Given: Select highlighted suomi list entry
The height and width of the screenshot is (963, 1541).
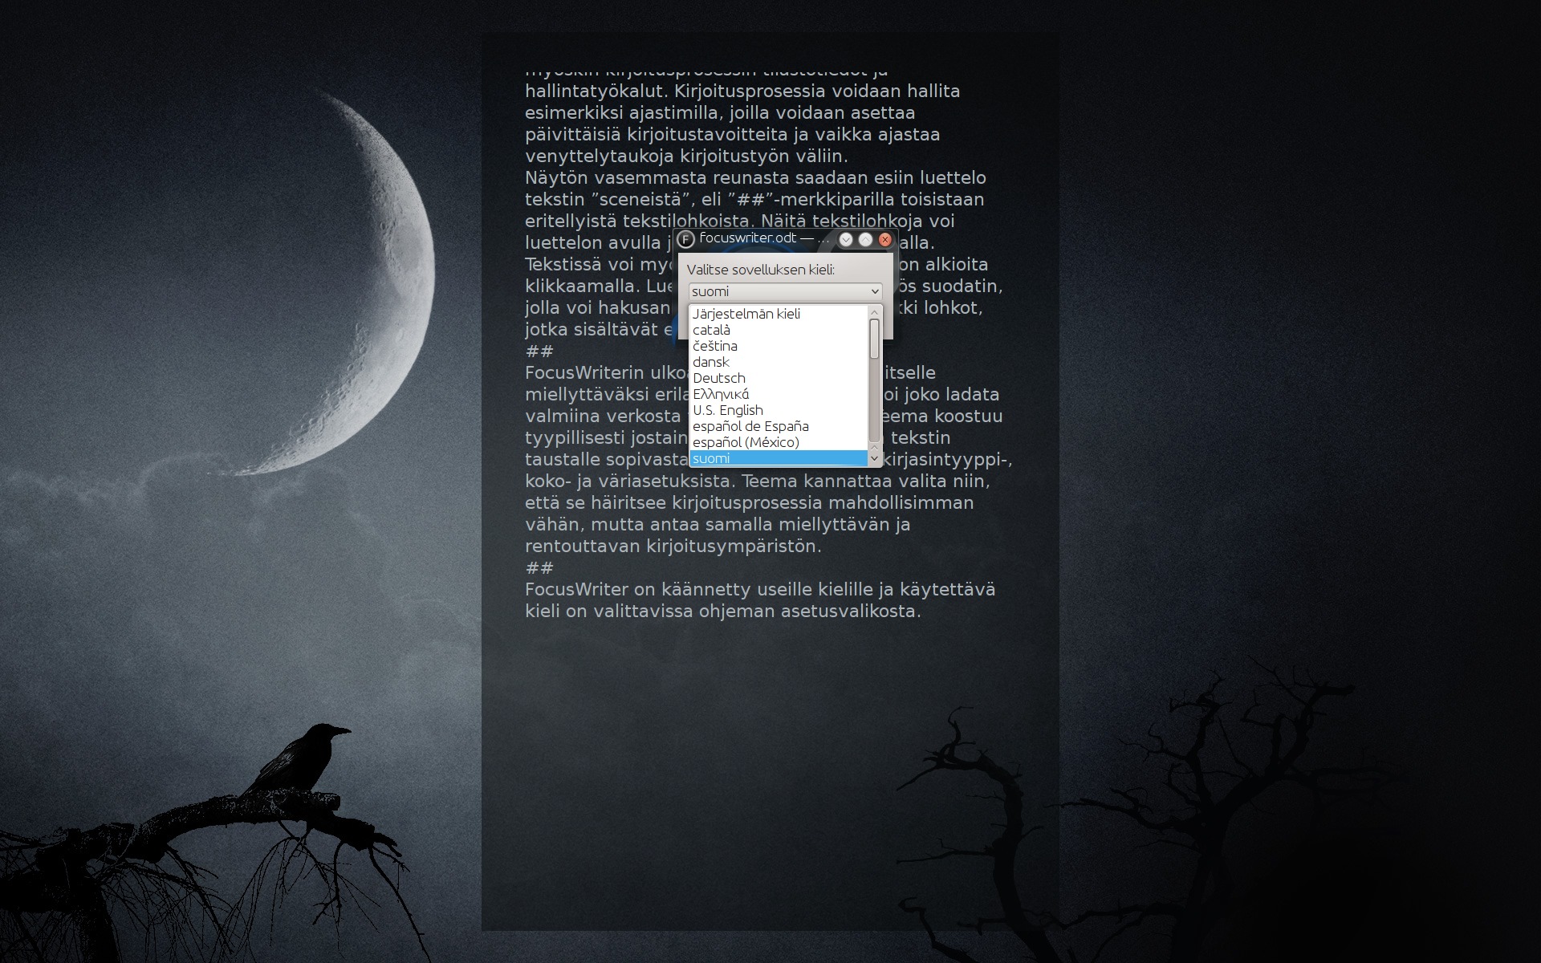Looking at the screenshot, I should coord(779,458).
